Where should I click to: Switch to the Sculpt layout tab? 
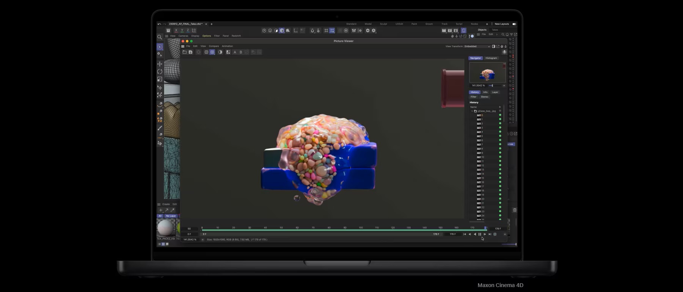[384, 24]
